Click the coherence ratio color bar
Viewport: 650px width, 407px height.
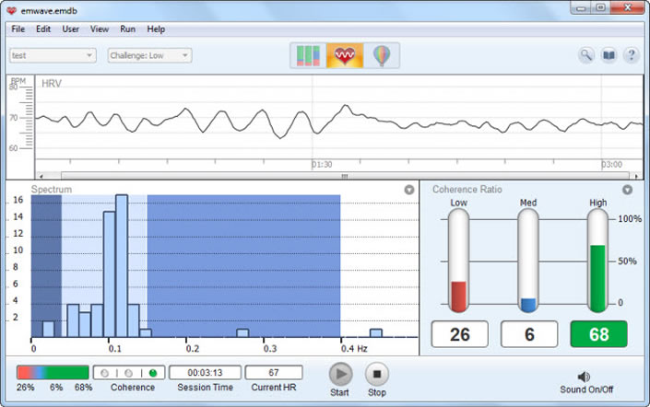(x=53, y=372)
